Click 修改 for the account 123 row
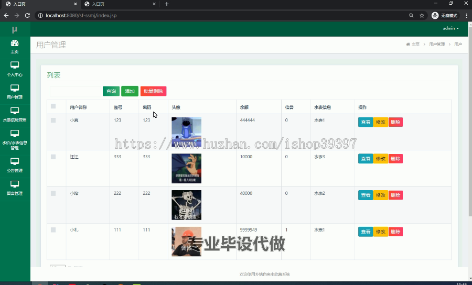The image size is (472, 285). point(381,122)
